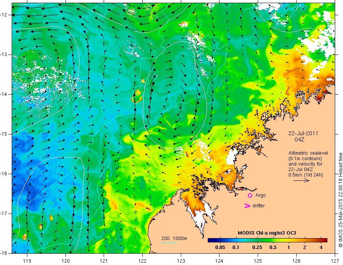Click the MODIS Chl-a colorbar

[267, 240]
